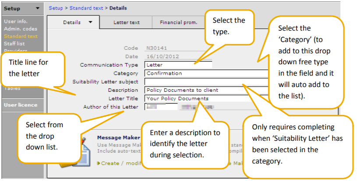Go to Standard text breadcrumb link
Viewport: 357px width, 181px height.
coord(86,8)
